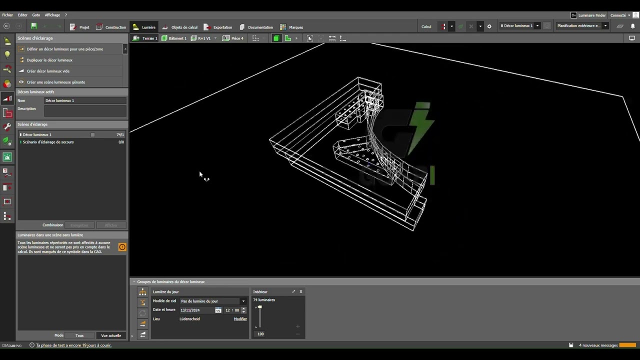
Task: Click the luminaire group hierarchy icon
Action: click(x=142, y=292)
